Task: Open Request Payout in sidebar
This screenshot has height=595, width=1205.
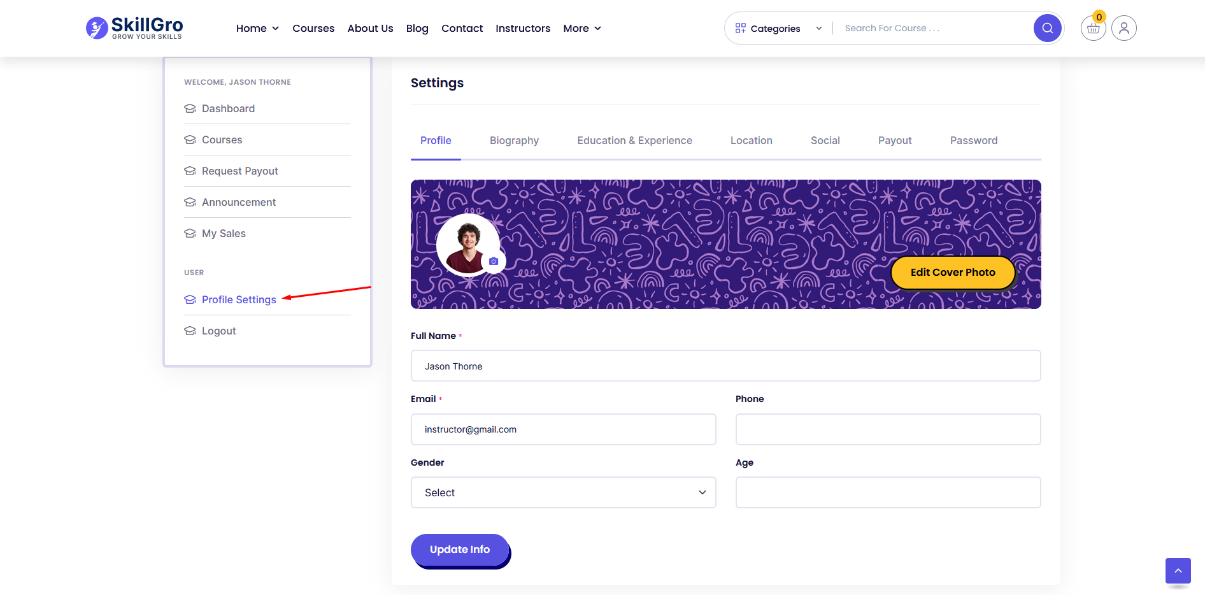Action: (x=240, y=171)
